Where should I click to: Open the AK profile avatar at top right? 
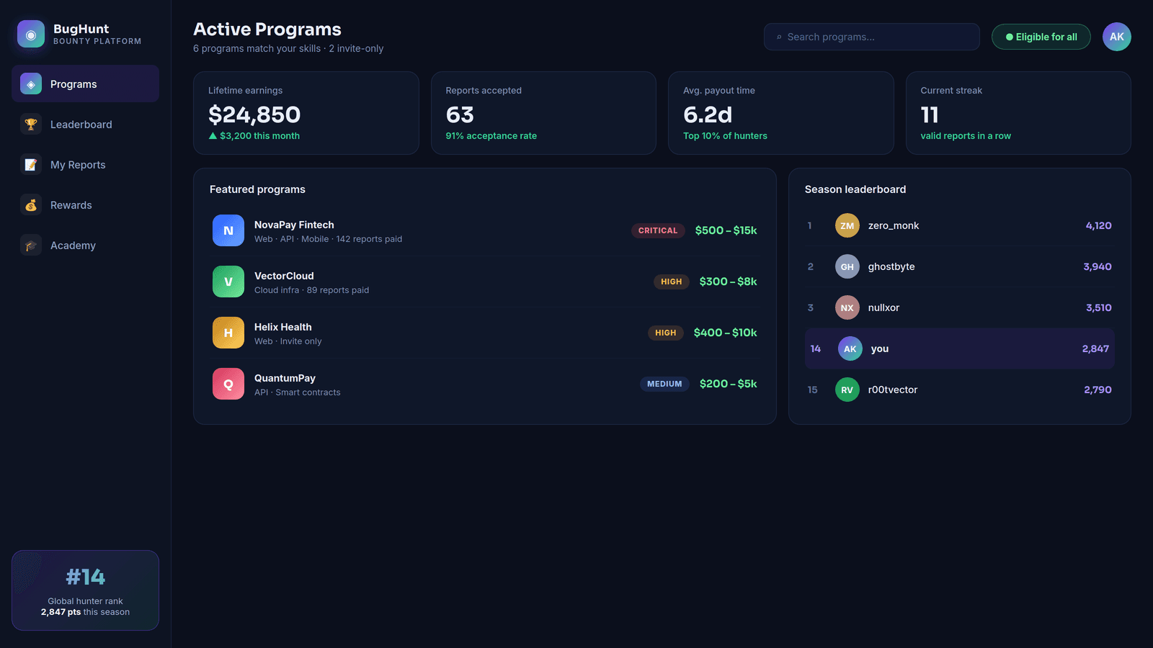(x=1117, y=37)
